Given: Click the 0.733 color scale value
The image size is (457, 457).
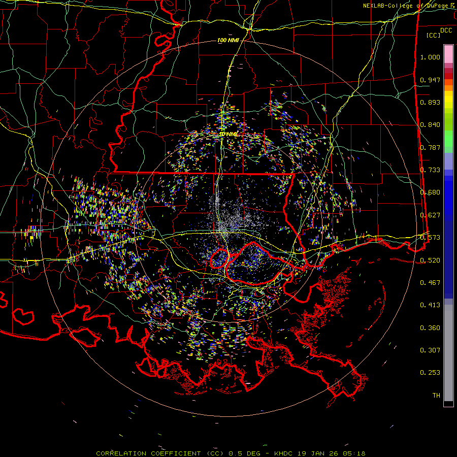Looking at the screenshot, I should (x=430, y=170).
